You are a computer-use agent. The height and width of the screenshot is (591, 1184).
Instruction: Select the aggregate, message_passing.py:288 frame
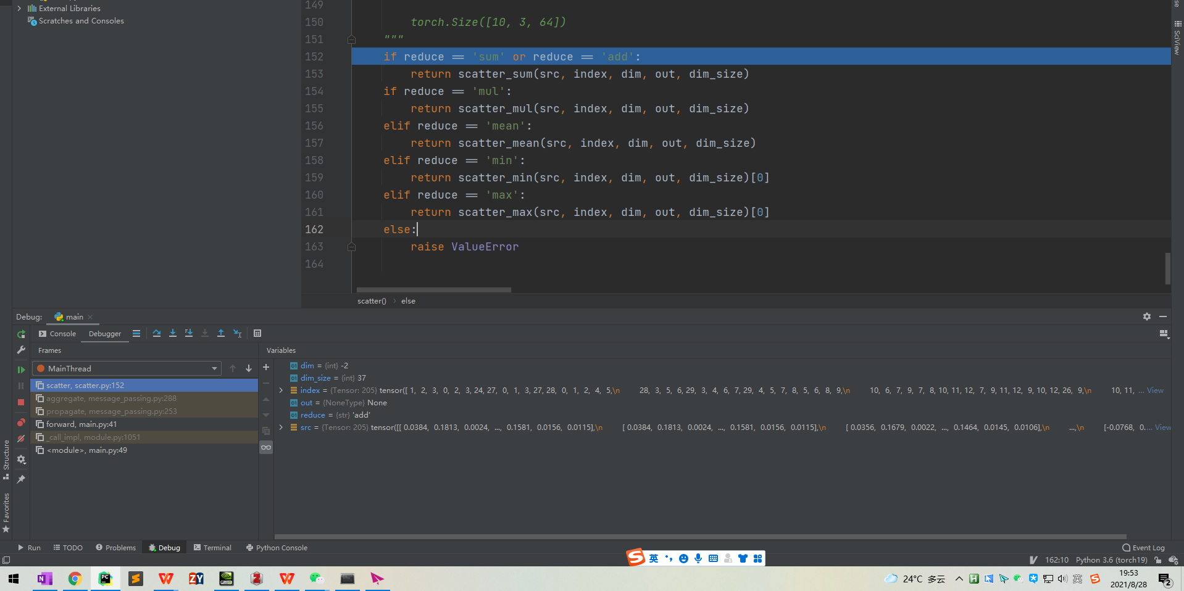point(144,399)
